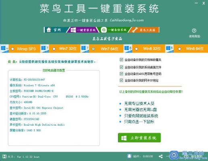Click the 显卡型号 Intel G41 row

[36, 108]
